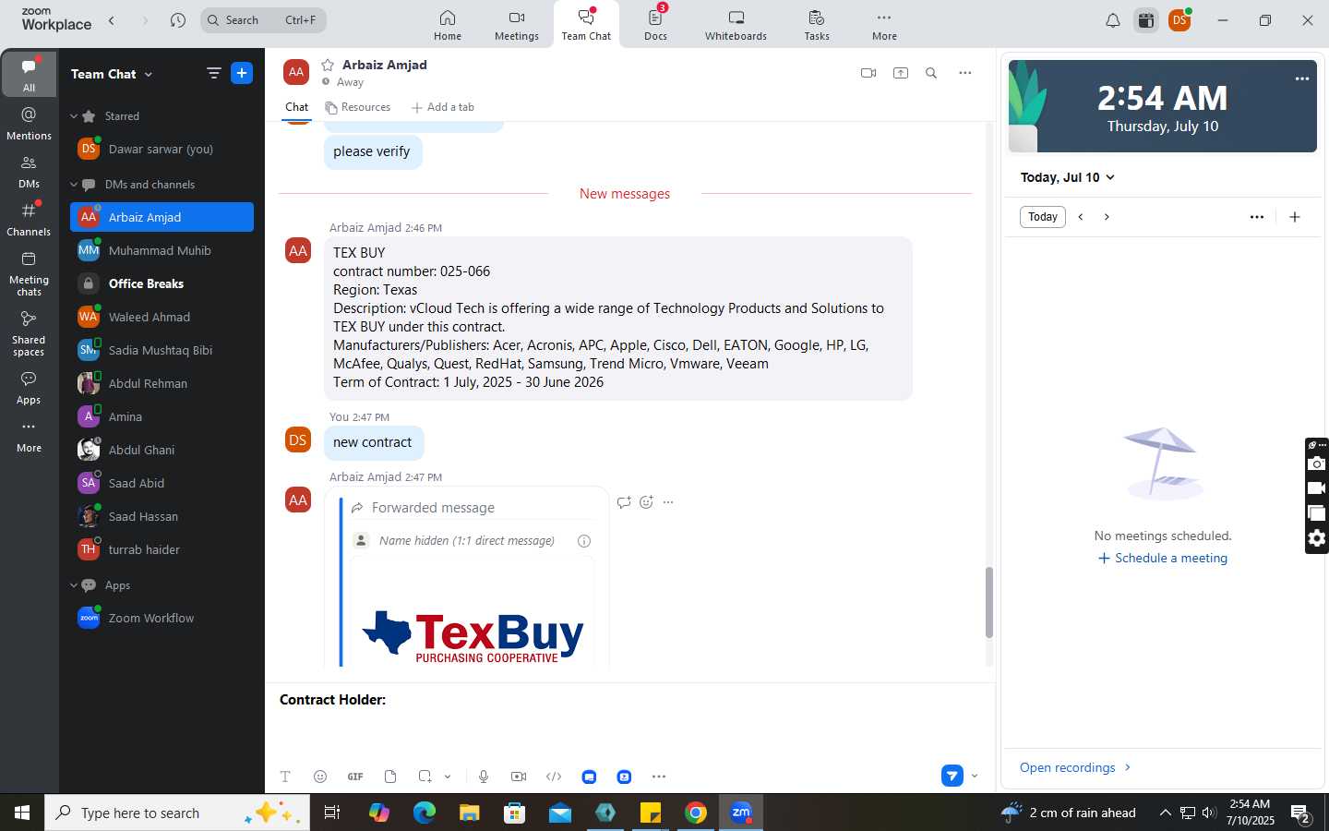Open the Home tab
The image size is (1329, 831).
click(448, 25)
